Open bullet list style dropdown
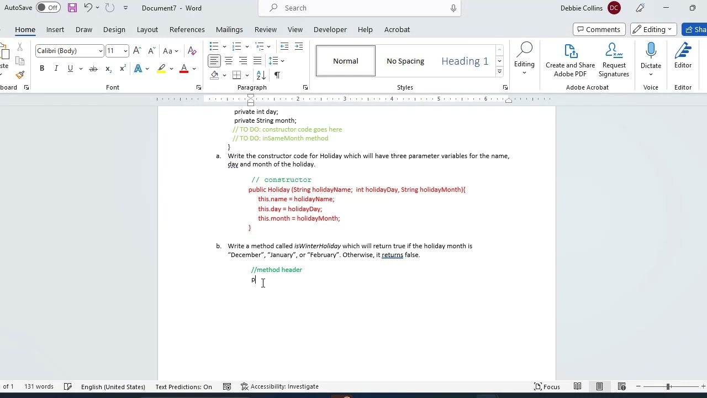The height and width of the screenshot is (398, 707). (224, 46)
